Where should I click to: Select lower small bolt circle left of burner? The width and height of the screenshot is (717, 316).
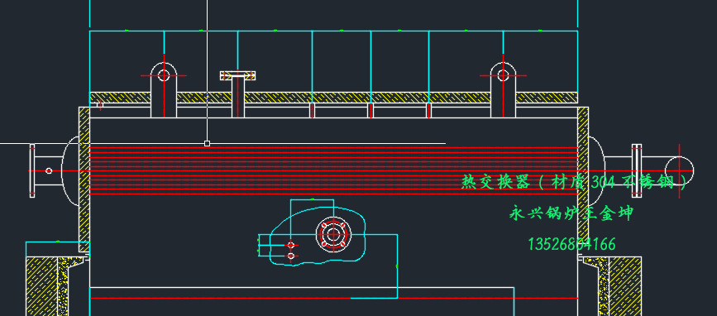tap(291, 256)
